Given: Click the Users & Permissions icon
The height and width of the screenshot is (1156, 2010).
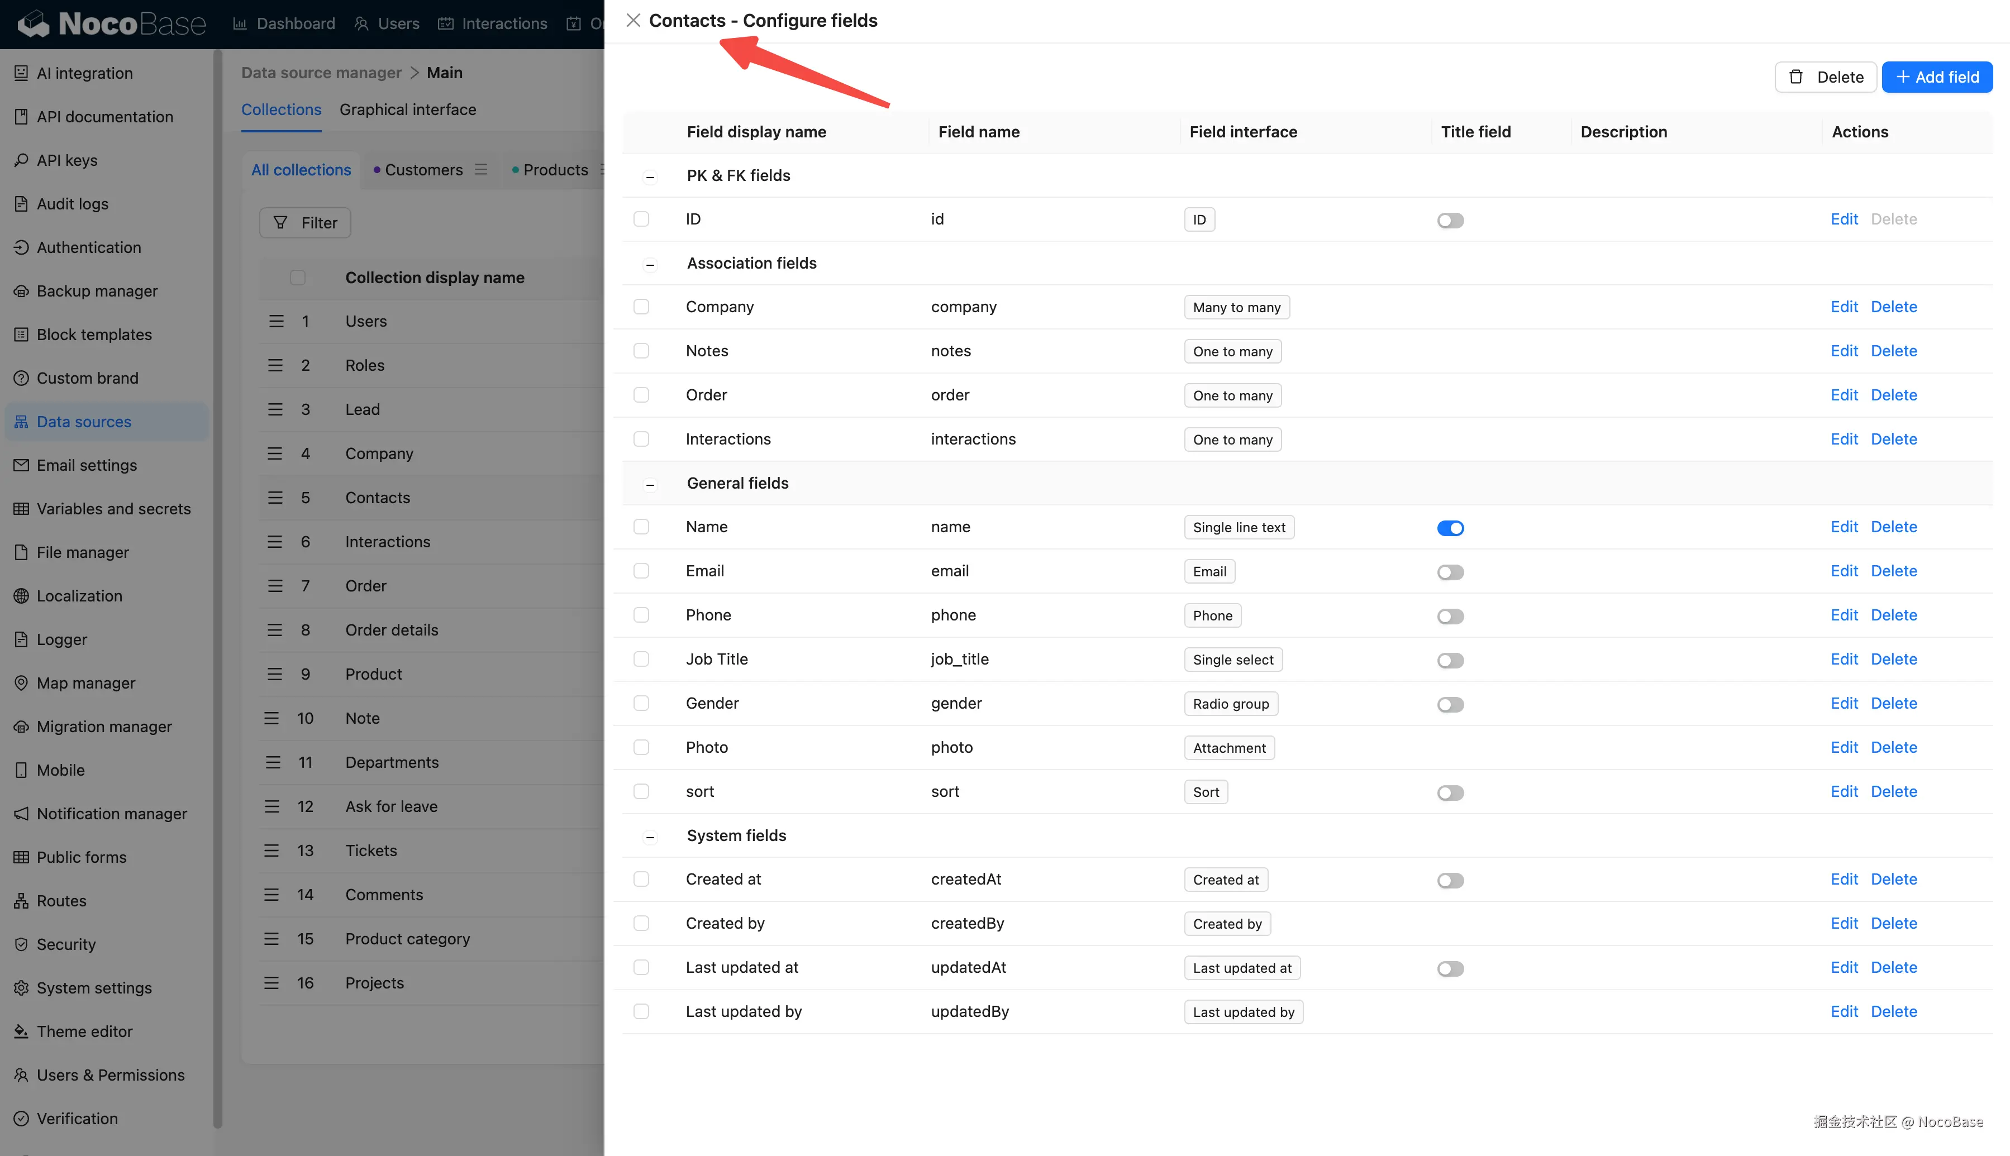Looking at the screenshot, I should click(x=21, y=1076).
